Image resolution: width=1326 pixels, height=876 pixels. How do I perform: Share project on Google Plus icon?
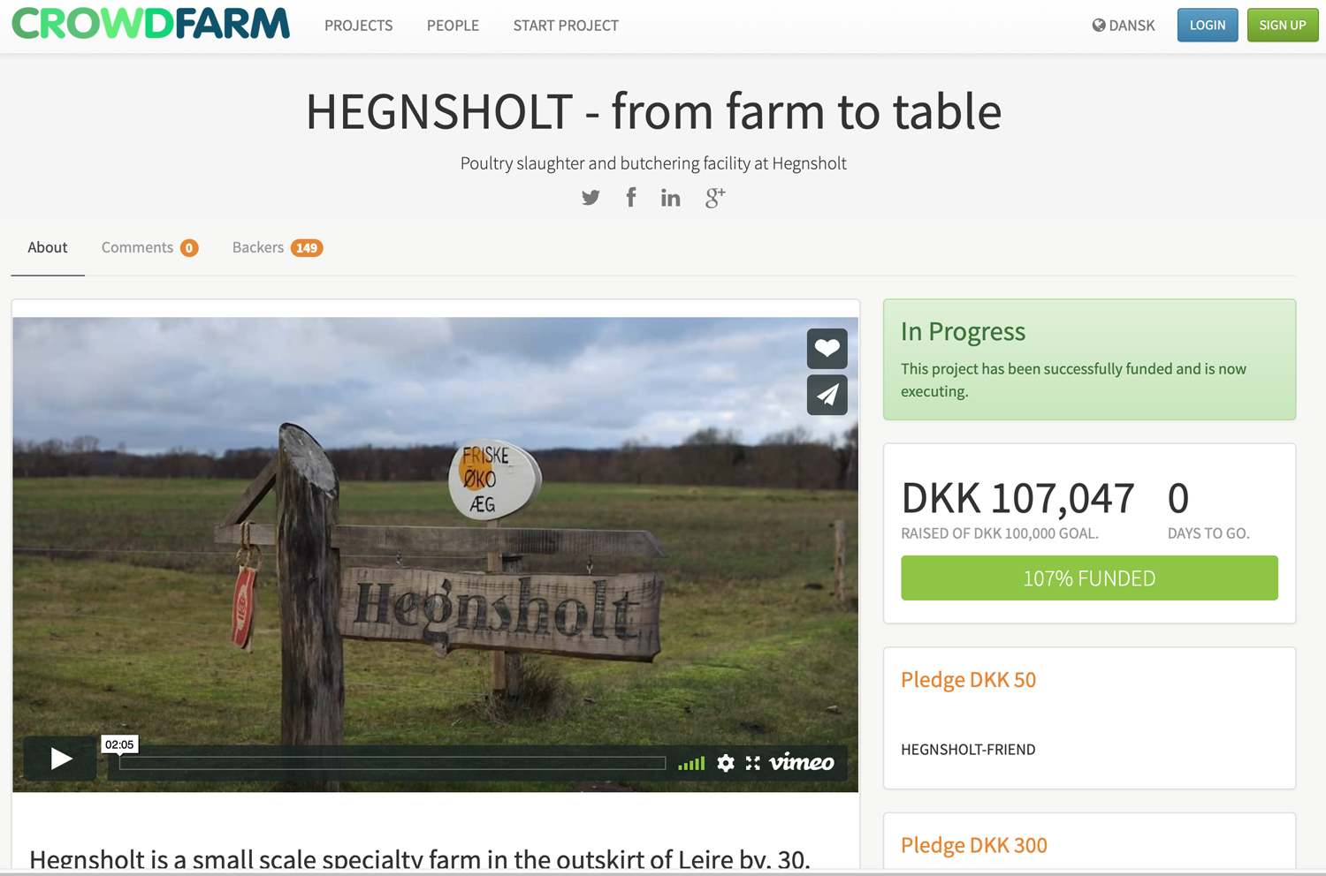pyautogui.click(x=715, y=198)
